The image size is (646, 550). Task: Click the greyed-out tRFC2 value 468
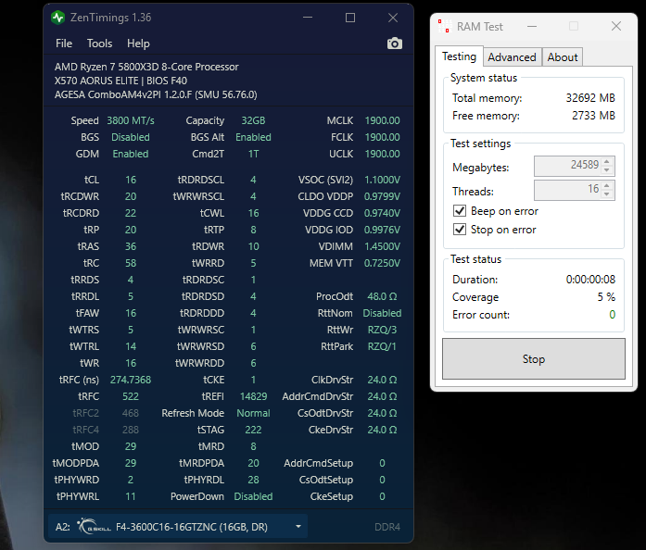[131, 413]
